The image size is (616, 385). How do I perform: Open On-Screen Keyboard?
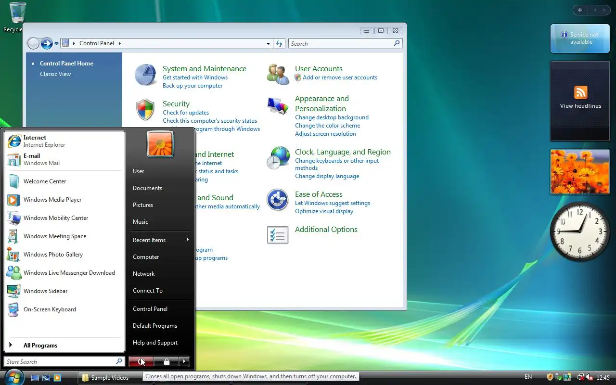pyautogui.click(x=64, y=309)
